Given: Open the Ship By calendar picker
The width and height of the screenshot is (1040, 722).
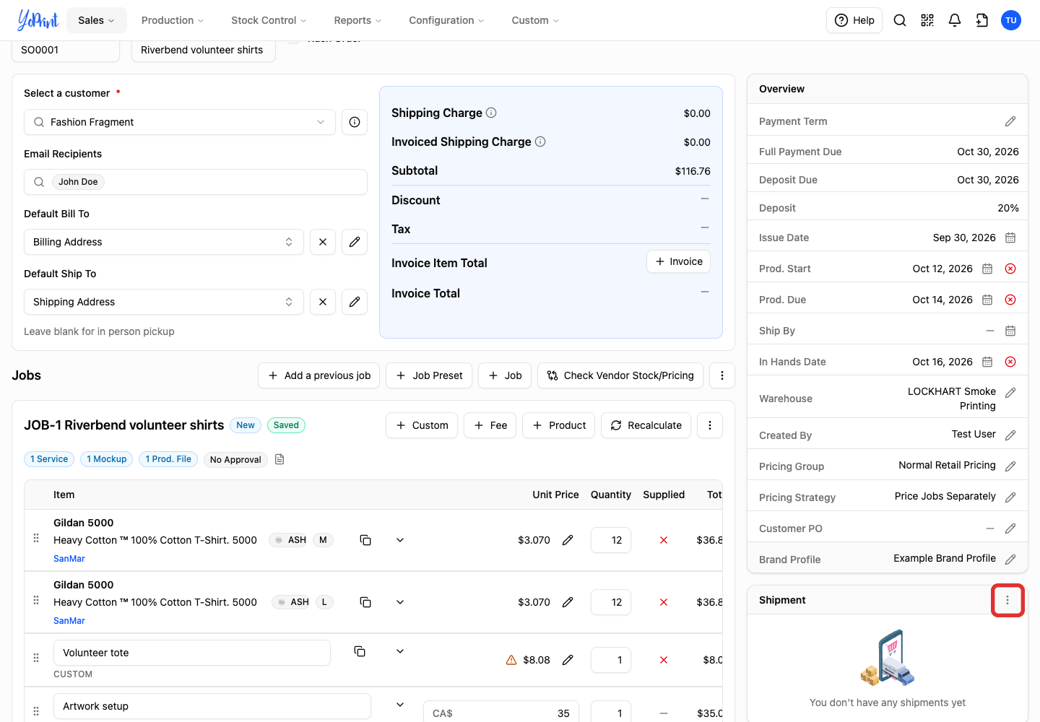Looking at the screenshot, I should 1010,331.
